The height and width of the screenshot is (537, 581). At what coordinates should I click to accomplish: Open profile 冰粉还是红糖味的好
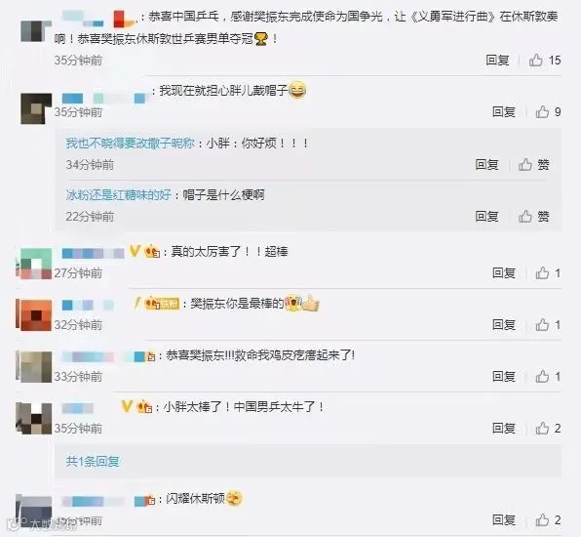pos(119,194)
